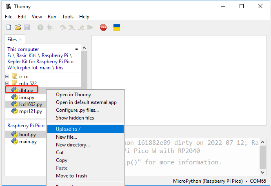This screenshot has width=271, height=186.
Task: Click MicroPython (Raspberry Pi Pico) interpreter status
Action: click(208, 181)
